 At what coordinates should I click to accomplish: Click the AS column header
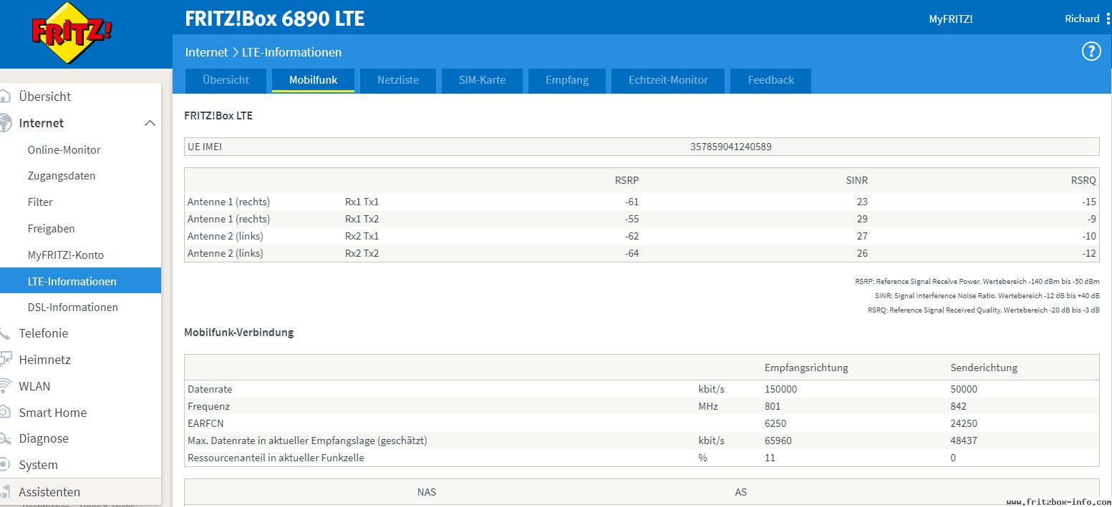point(741,492)
